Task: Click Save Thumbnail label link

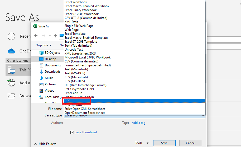Action: click(86, 132)
